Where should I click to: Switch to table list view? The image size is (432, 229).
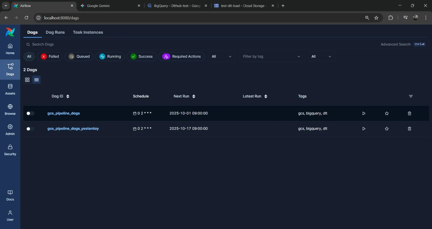tap(36, 80)
